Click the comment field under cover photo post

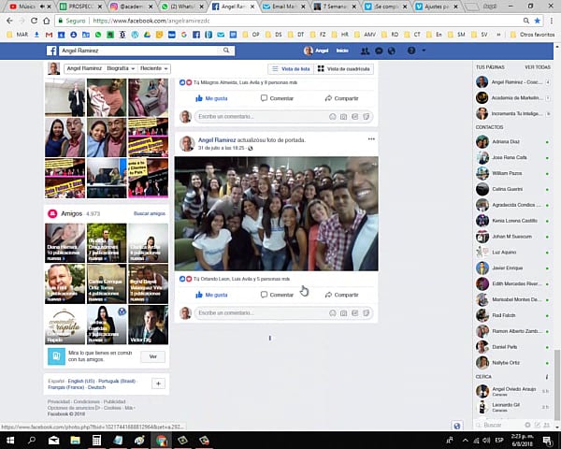click(x=261, y=313)
